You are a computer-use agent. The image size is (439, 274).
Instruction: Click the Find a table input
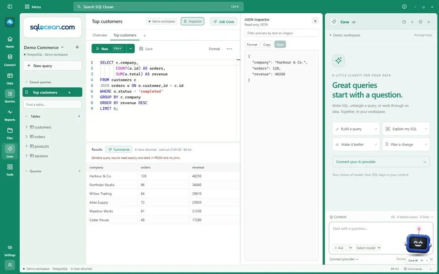(x=52, y=105)
